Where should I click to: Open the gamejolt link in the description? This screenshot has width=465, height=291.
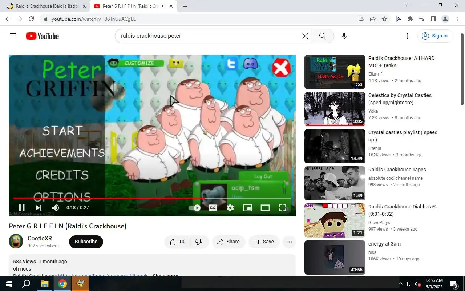tap(103, 276)
